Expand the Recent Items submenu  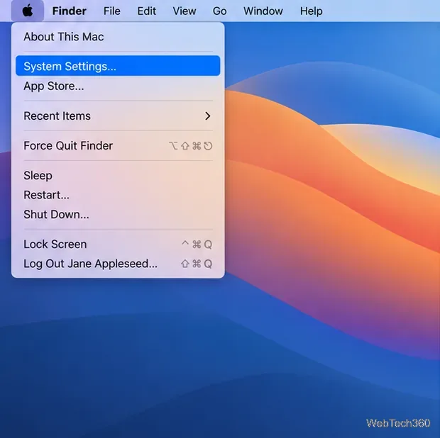(118, 116)
